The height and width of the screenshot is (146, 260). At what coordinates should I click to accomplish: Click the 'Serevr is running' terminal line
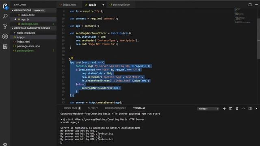(100, 128)
